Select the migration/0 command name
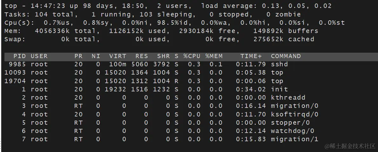378x152 pixels. pyautogui.click(x=294, y=106)
